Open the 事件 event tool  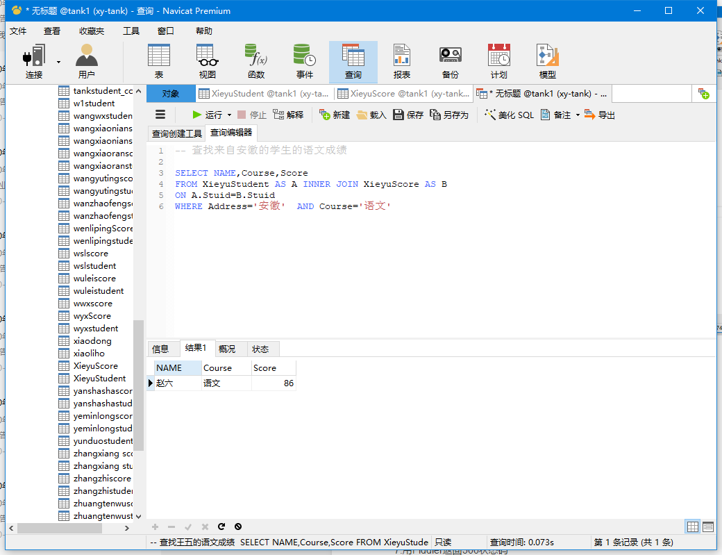(304, 61)
